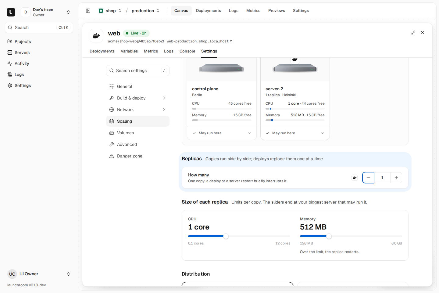Select the Scaling settings section
Screen dimensions: 439x293
(x=138, y=121)
